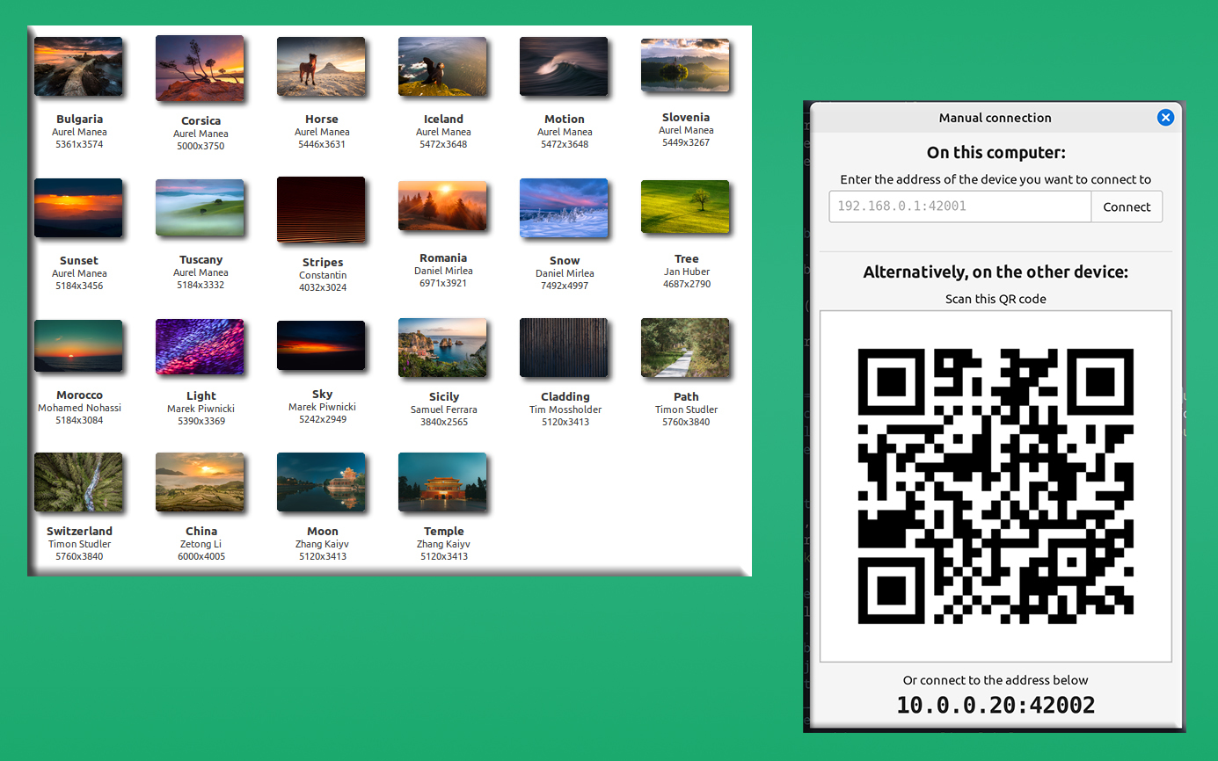
Task: Close the Manual connection dialog
Action: [x=1165, y=118]
